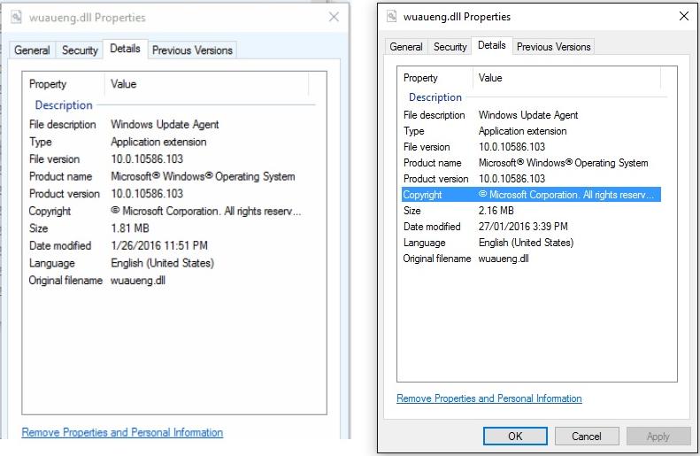This screenshot has width=700, height=456.
Task: Click the file icon in left window title bar
Action: (x=16, y=18)
